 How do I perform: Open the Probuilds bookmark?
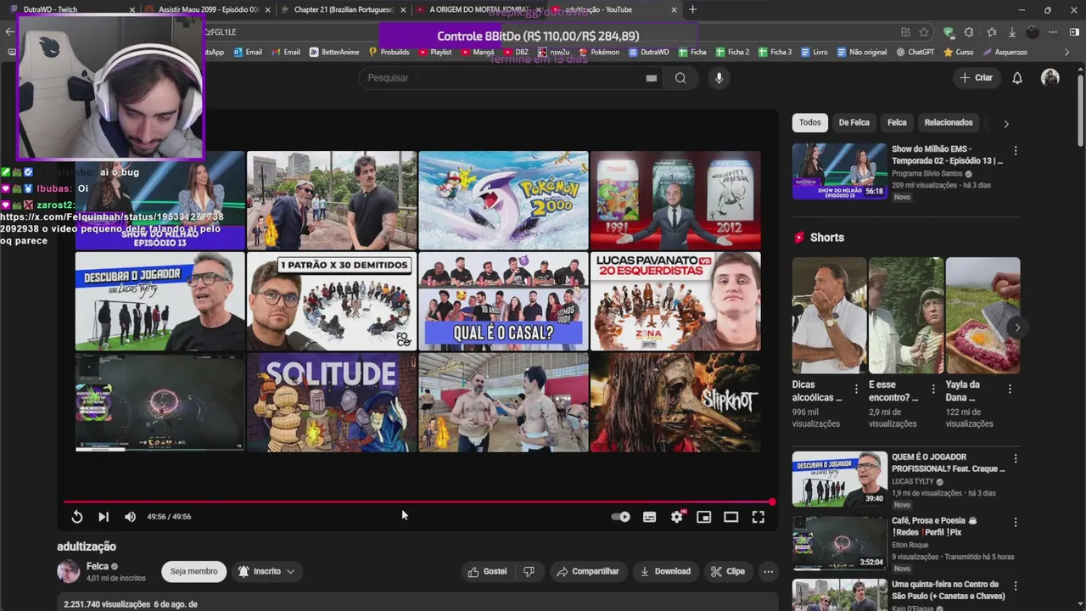pos(389,52)
